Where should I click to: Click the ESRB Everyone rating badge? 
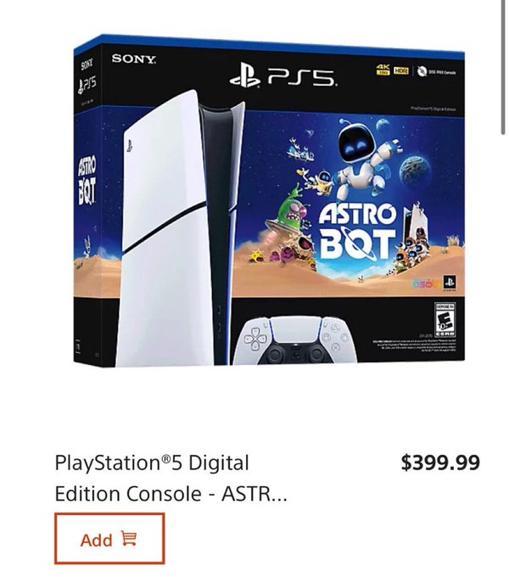coord(445,320)
